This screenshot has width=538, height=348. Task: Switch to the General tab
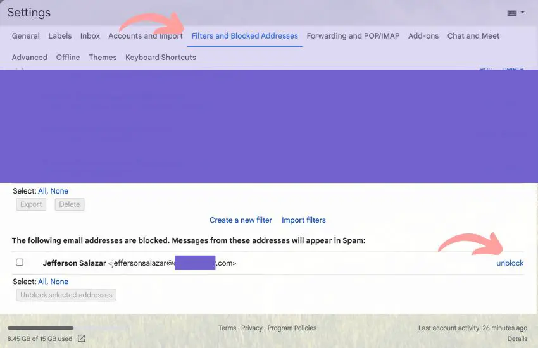pos(26,35)
